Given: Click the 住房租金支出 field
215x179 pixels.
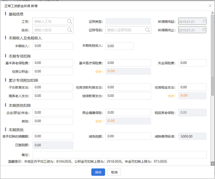Looking at the screenshot, I should point(192,87).
